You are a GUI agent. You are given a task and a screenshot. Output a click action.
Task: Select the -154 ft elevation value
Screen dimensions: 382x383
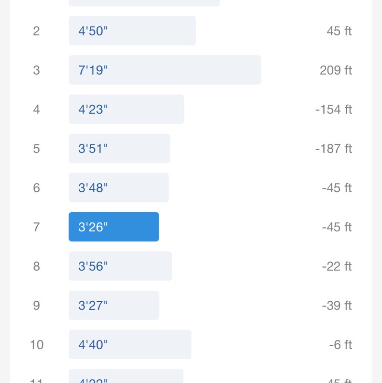[x=333, y=109]
